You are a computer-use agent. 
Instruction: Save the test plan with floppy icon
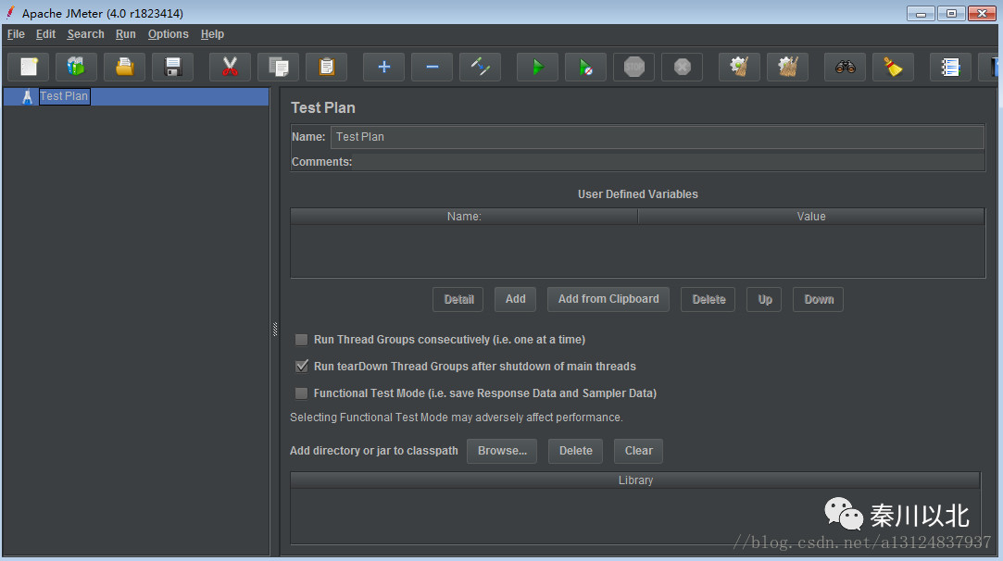coord(172,67)
